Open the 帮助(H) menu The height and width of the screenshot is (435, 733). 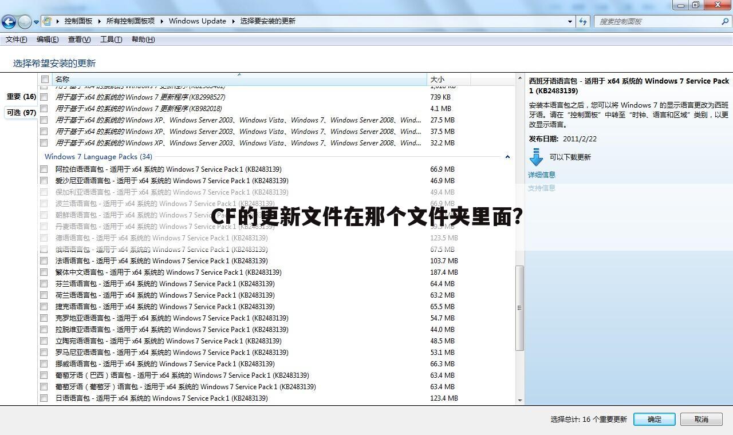[x=143, y=39]
